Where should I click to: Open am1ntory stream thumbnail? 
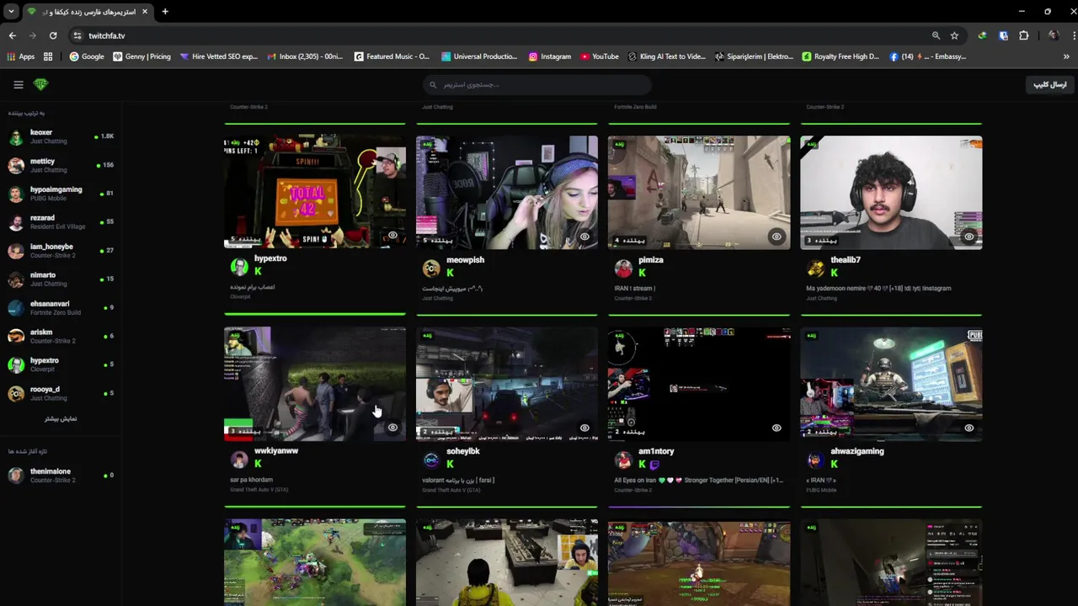pyautogui.click(x=699, y=384)
